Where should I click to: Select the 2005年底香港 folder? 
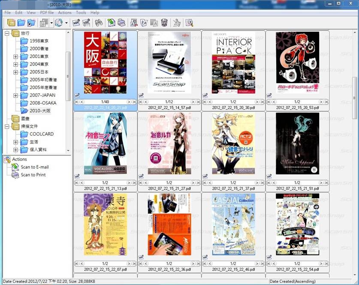(43, 87)
